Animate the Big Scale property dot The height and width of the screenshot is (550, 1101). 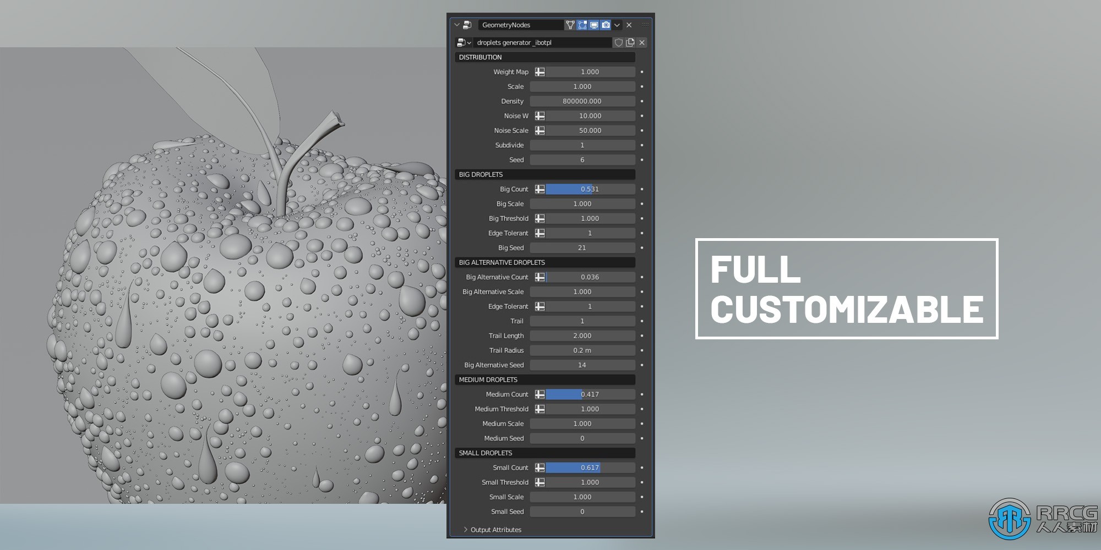pos(642,204)
